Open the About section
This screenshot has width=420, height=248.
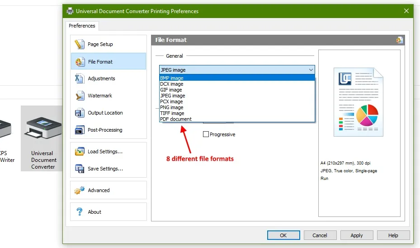(109, 211)
